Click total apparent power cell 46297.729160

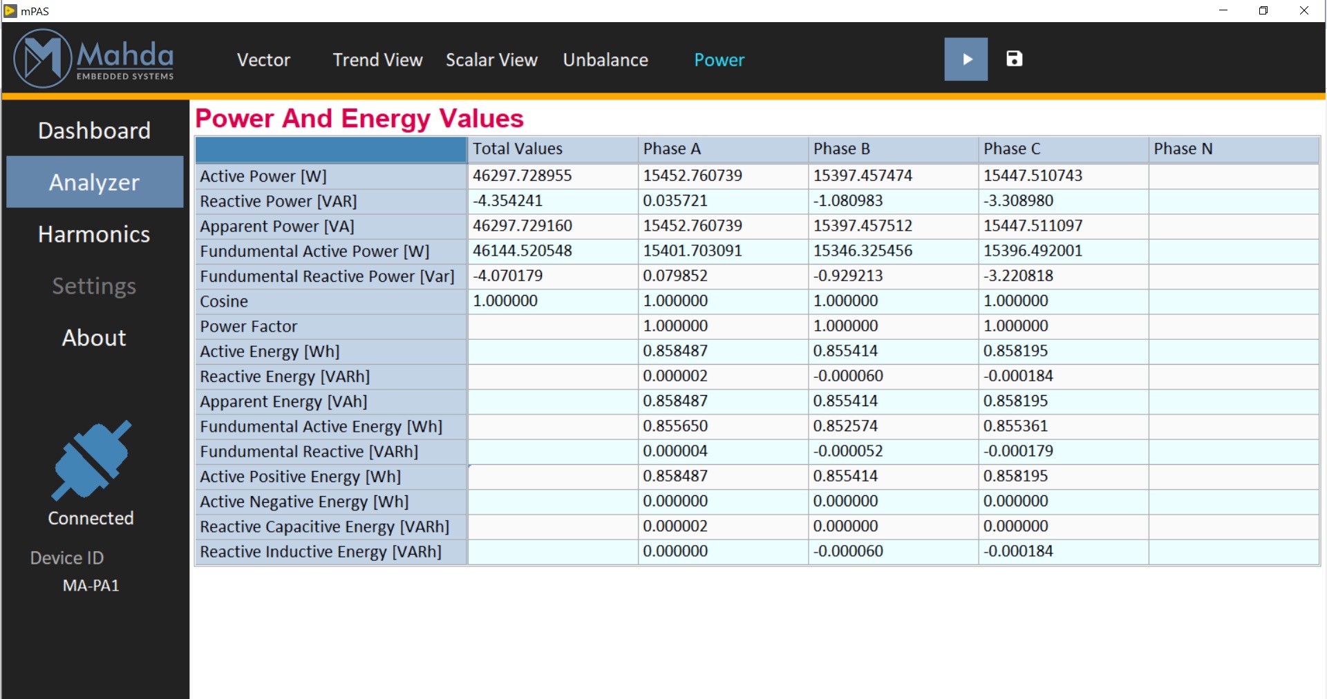pos(552,226)
